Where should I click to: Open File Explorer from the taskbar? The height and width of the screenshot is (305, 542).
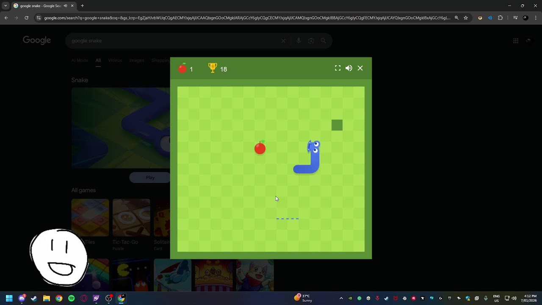(47, 298)
